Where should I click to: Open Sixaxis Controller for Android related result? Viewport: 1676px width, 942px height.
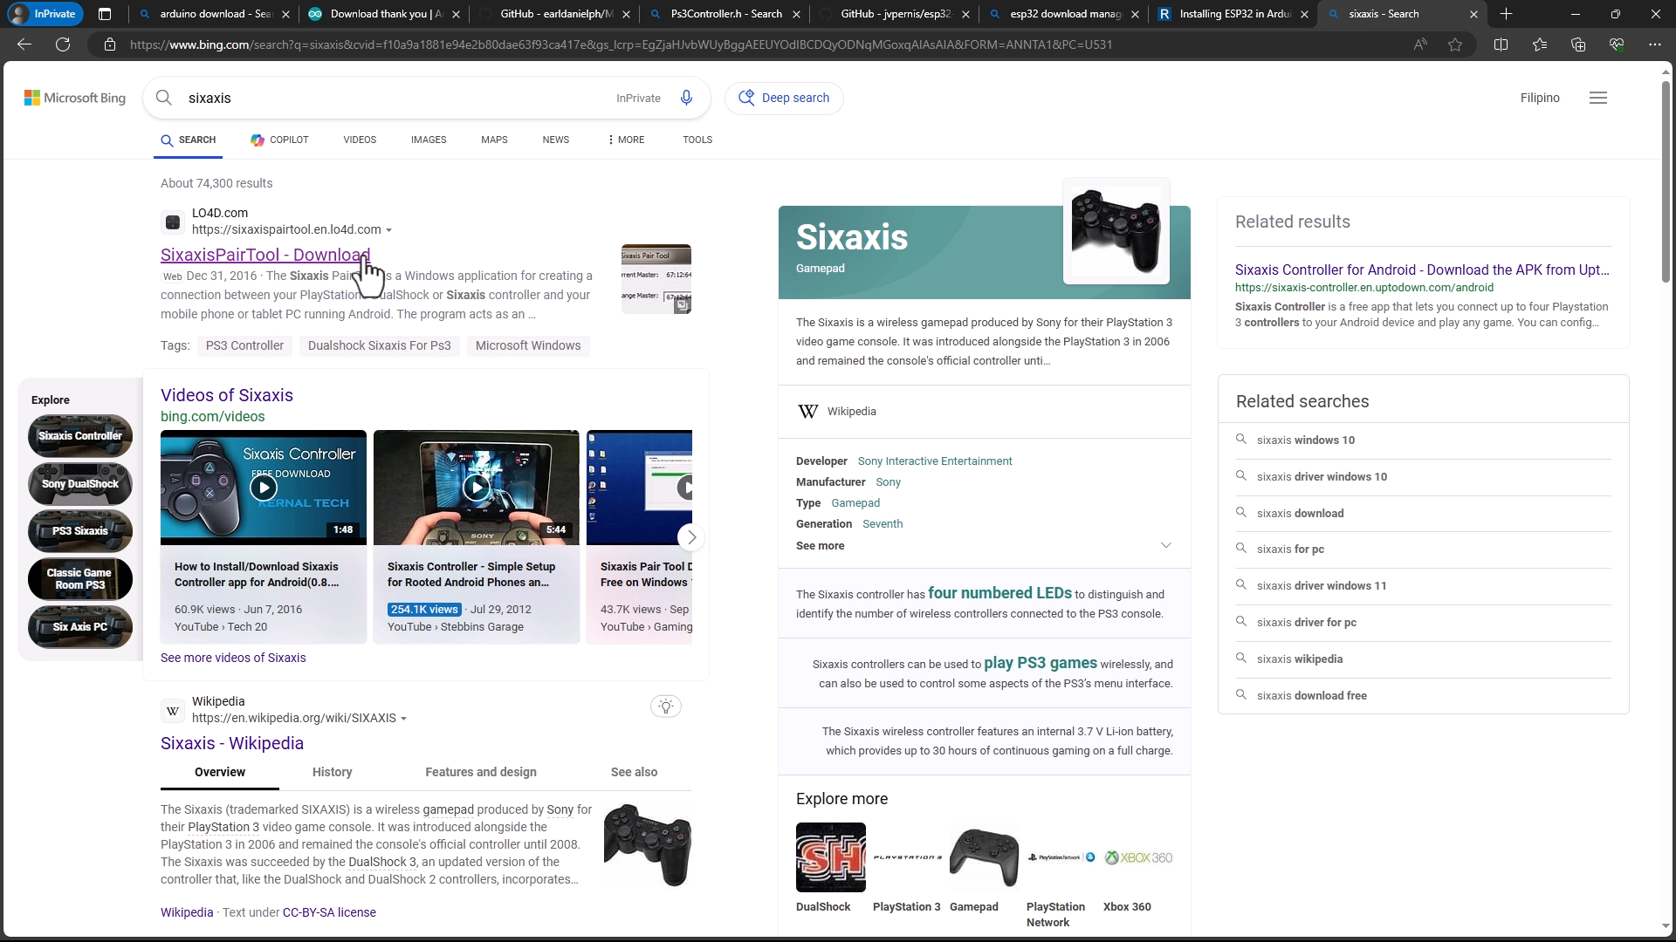click(x=1422, y=270)
